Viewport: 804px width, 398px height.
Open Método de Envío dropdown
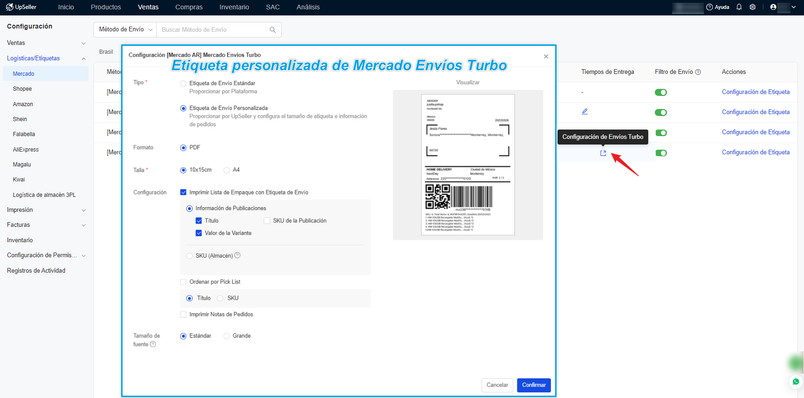[x=125, y=29]
